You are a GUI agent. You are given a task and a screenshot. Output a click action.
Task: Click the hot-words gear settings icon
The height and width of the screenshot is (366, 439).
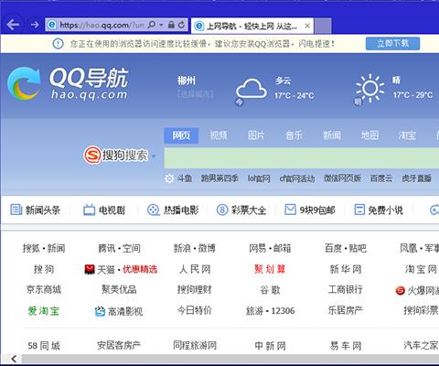(x=169, y=178)
